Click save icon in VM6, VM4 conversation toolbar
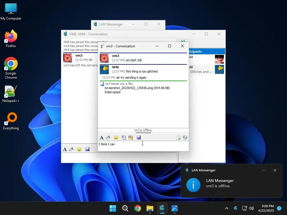 coord(87,149)
